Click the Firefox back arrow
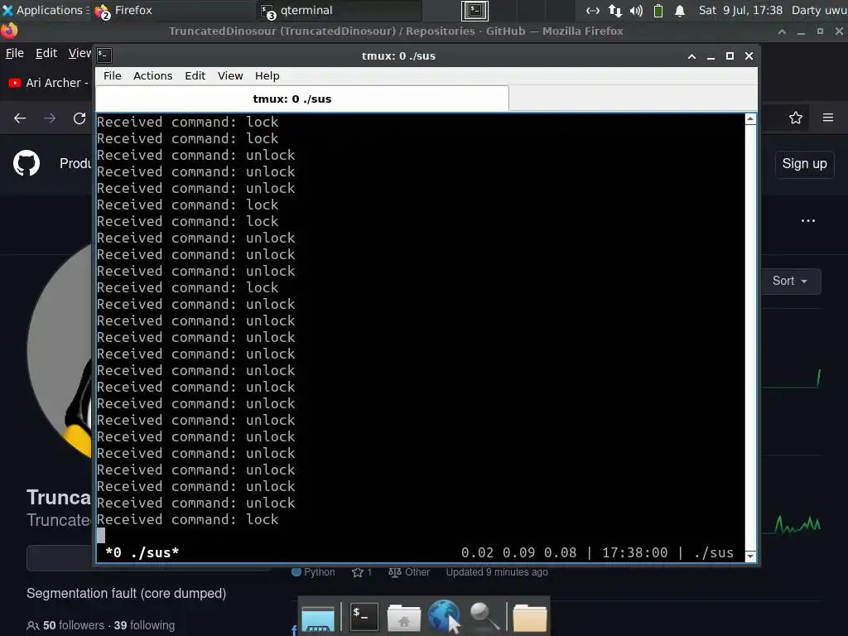Image resolution: width=848 pixels, height=636 pixels. [x=20, y=118]
